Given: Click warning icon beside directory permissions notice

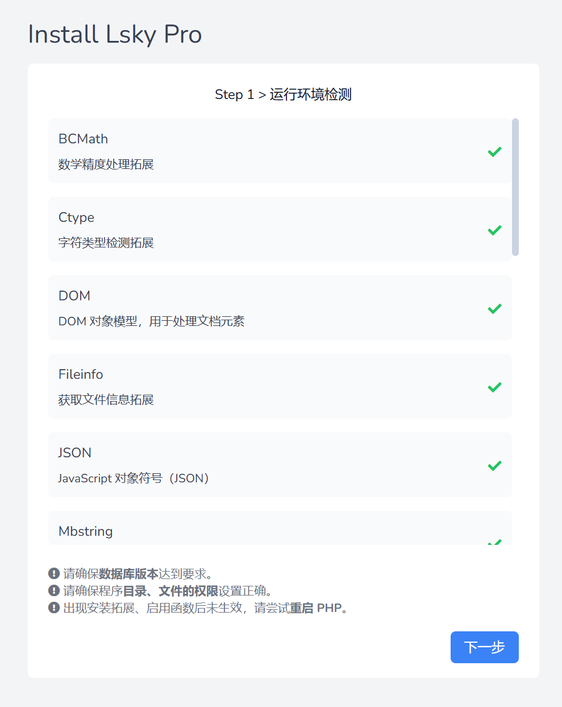Looking at the screenshot, I should [54, 590].
